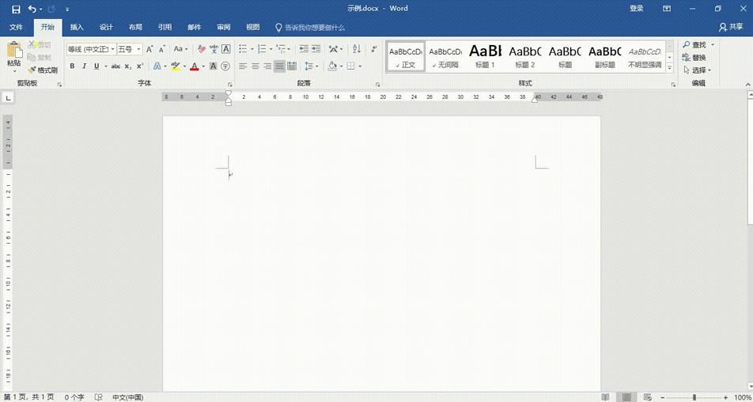Click the 共享 (Share) button
Image resolution: width=753 pixels, height=402 pixels.
click(731, 28)
